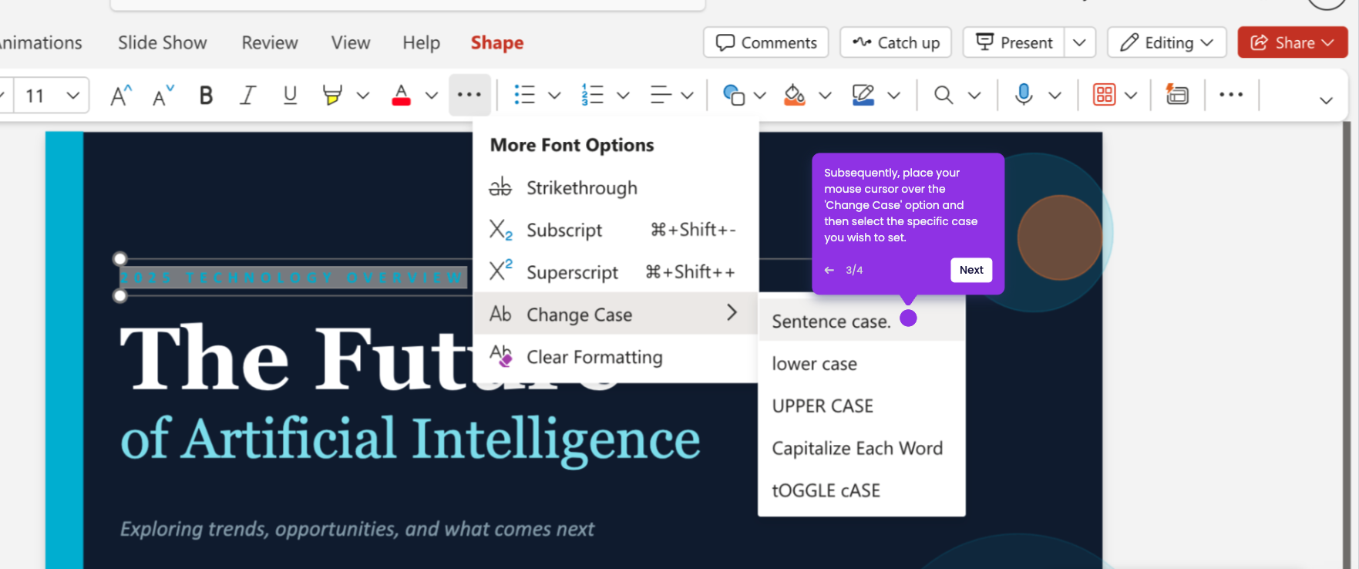Open the shapes arrange icon

[733, 96]
